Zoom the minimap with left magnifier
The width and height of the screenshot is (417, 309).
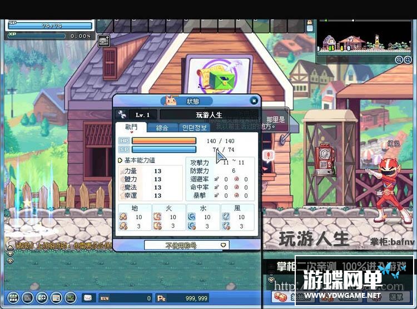click(x=399, y=59)
